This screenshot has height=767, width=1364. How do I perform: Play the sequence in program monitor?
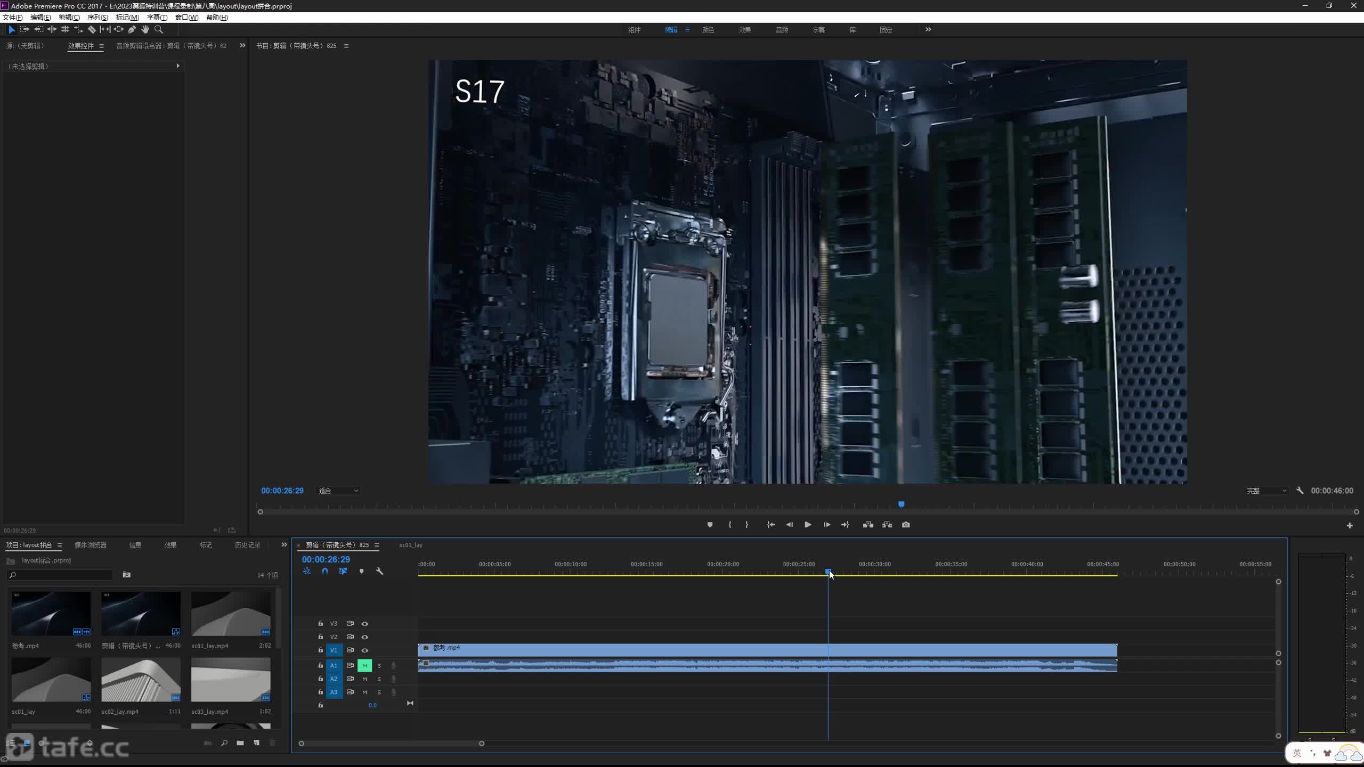(808, 525)
